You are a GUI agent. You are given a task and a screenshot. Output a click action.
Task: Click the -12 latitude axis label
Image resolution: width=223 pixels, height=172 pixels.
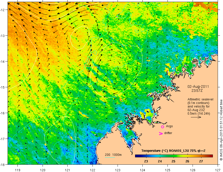3,10
